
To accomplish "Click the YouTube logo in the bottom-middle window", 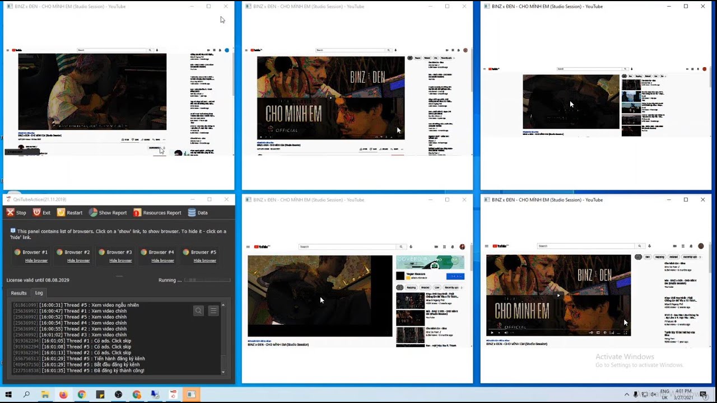I will (x=262, y=247).
